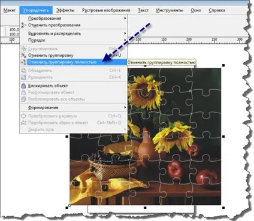Open the Макет menu

tap(10, 10)
